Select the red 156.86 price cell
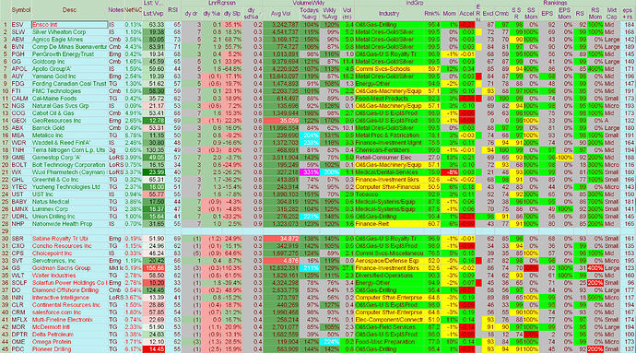The height and width of the screenshot is (353, 636). (x=154, y=268)
